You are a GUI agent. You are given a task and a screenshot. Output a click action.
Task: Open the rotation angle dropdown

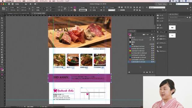point(56,7)
